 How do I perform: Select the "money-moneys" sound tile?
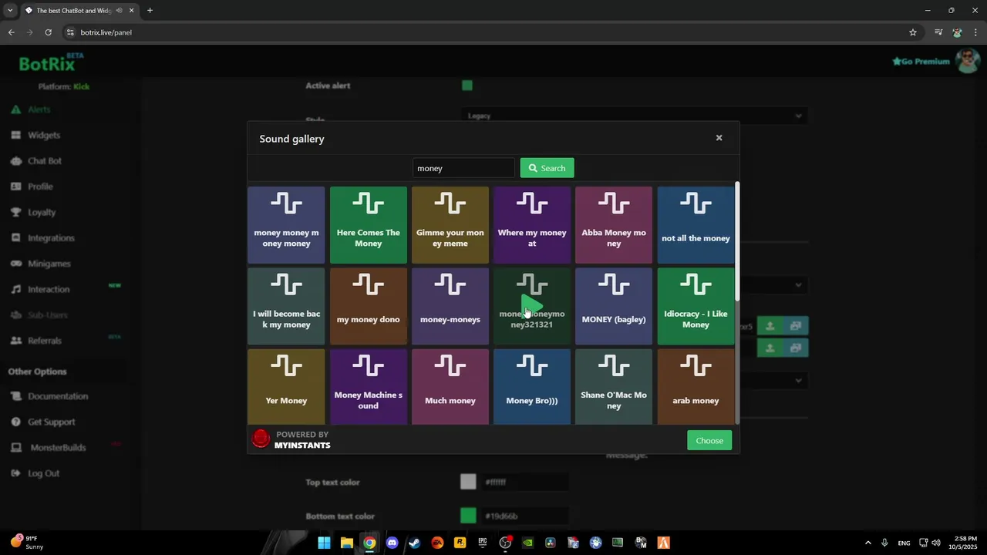(450, 306)
